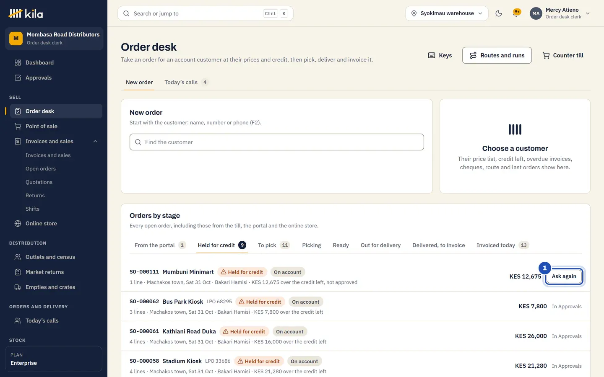This screenshot has height=377, width=604.
Task: Switch to Counter till
Action: (563, 55)
